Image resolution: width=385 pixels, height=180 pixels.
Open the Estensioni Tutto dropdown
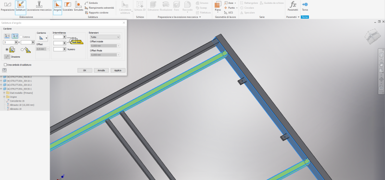coord(105,37)
